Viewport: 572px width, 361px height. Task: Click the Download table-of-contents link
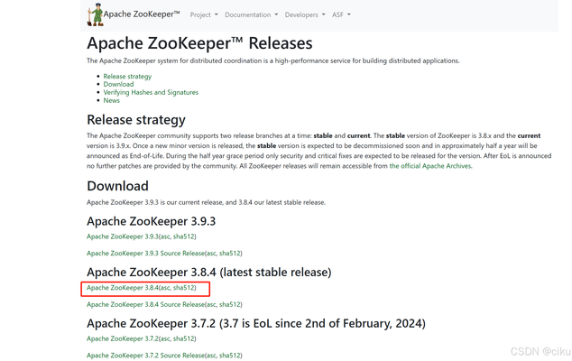click(x=118, y=85)
